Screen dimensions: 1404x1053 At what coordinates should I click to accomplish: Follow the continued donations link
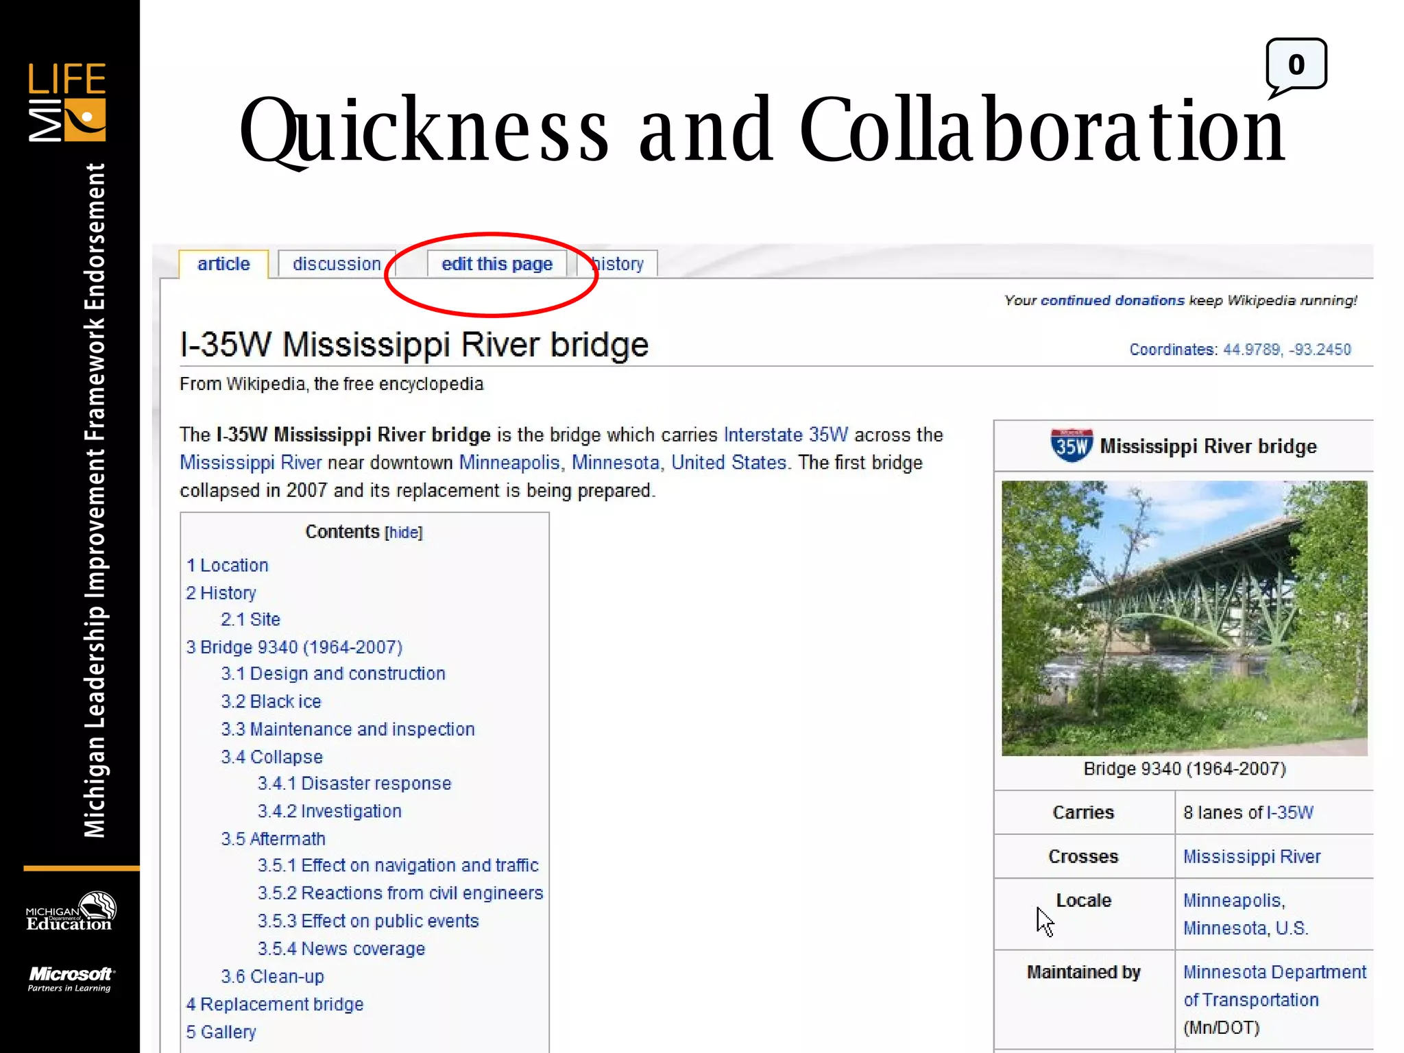click(x=1112, y=300)
